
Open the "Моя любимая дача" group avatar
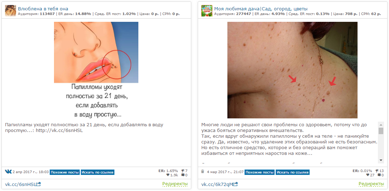[x=207, y=11]
